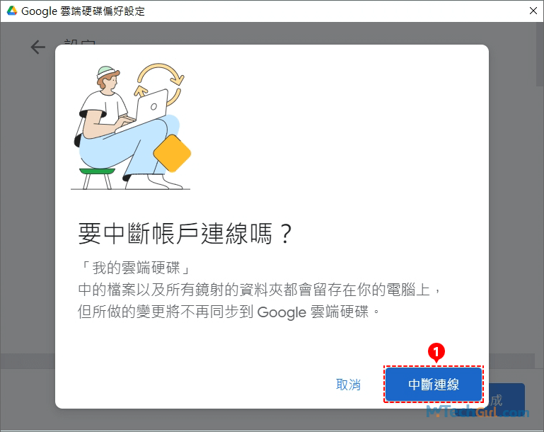Click the Google 雲端硬碟偏好設定 window title

[83, 11]
